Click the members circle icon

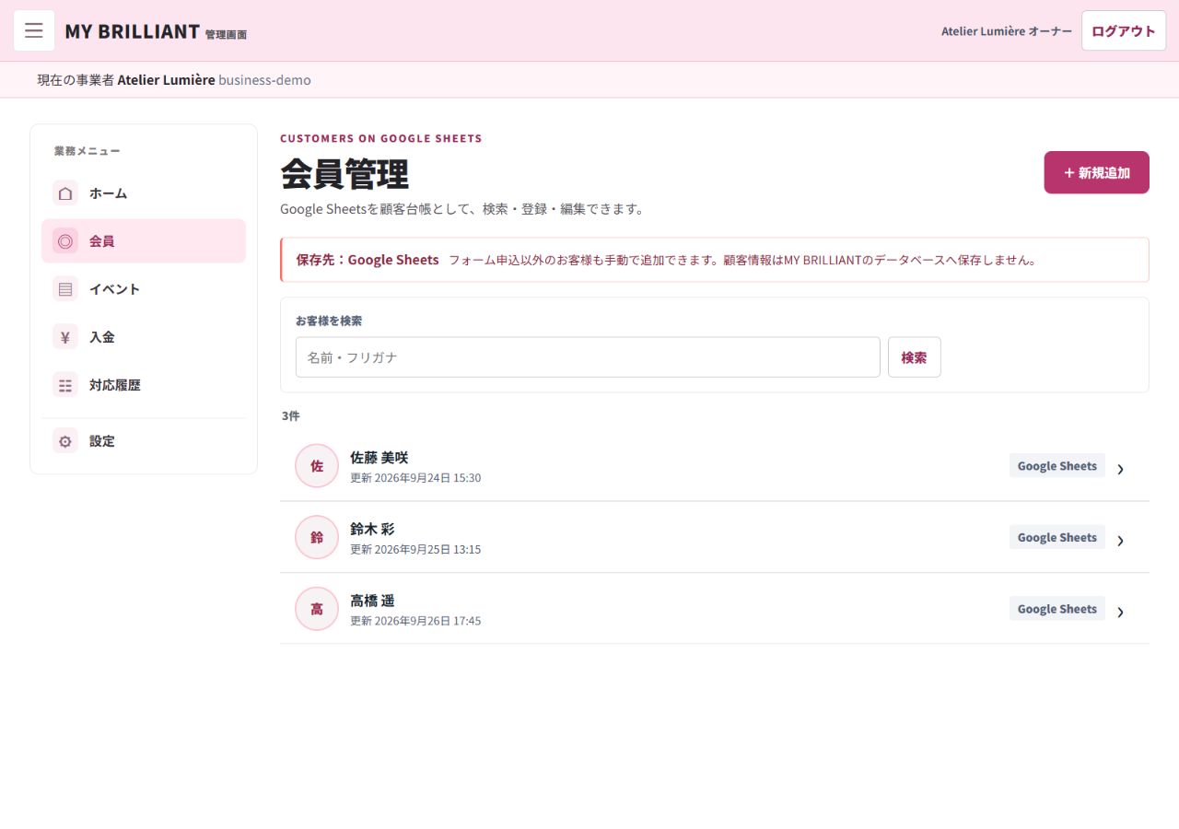(x=65, y=241)
